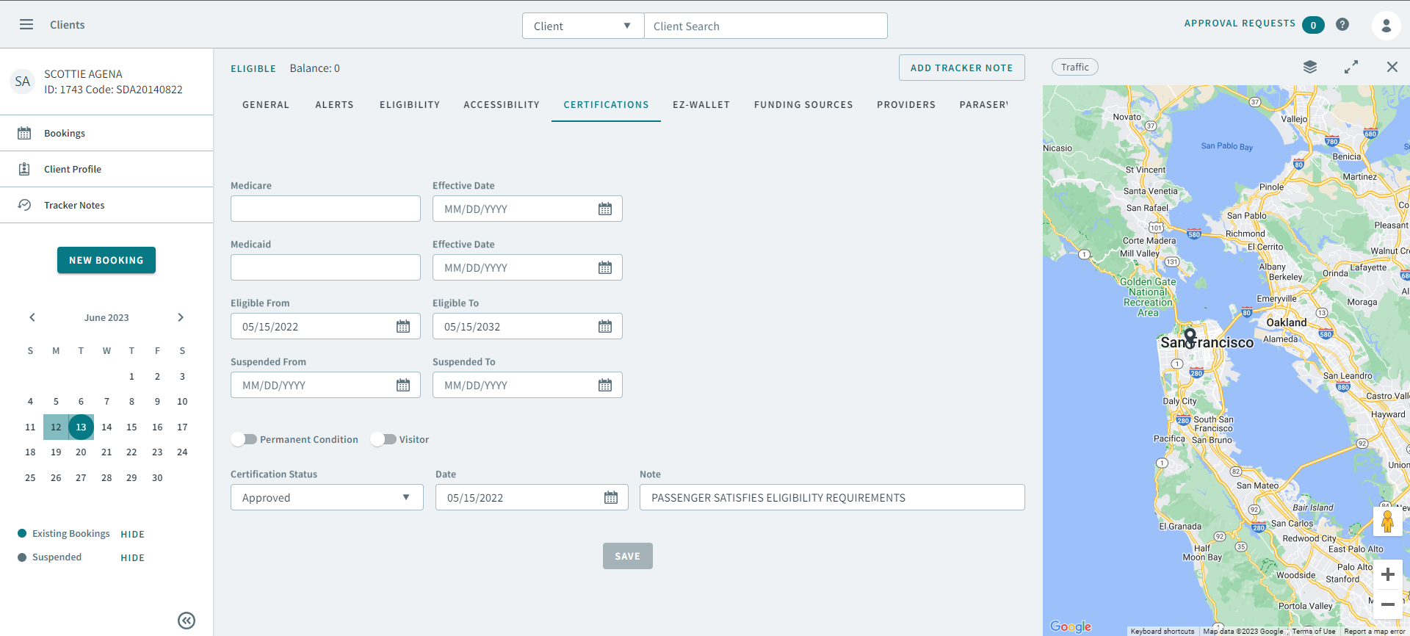Open map Terms of Use link
The height and width of the screenshot is (636, 1410).
tap(1313, 631)
